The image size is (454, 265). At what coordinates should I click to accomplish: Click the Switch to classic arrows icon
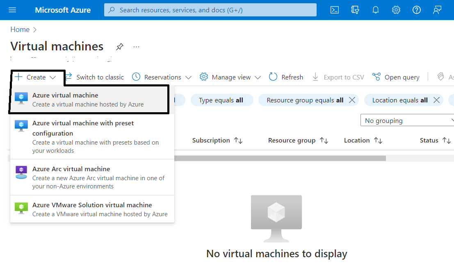68,77
